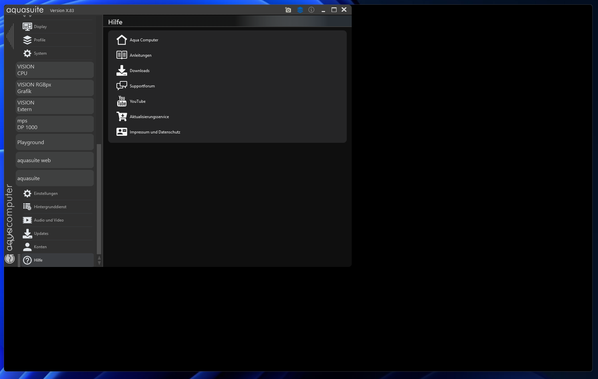The width and height of the screenshot is (598, 379).
Task: Take a screenshot with the camera icon
Action: pos(288,10)
